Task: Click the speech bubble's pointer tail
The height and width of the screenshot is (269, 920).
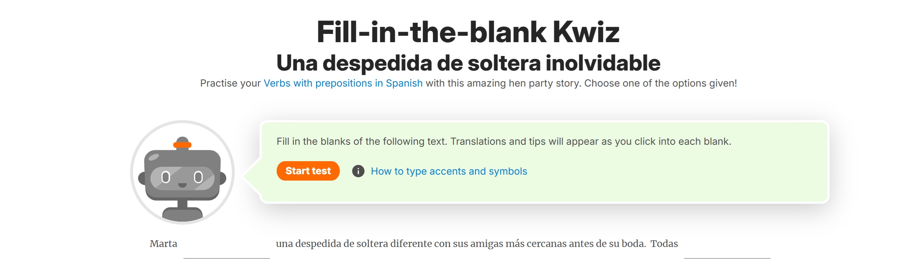Action: 251,176
